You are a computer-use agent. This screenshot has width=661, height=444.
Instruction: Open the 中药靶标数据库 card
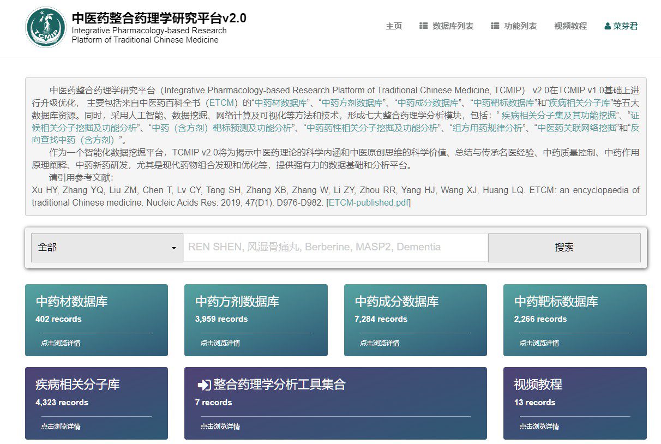tap(575, 320)
